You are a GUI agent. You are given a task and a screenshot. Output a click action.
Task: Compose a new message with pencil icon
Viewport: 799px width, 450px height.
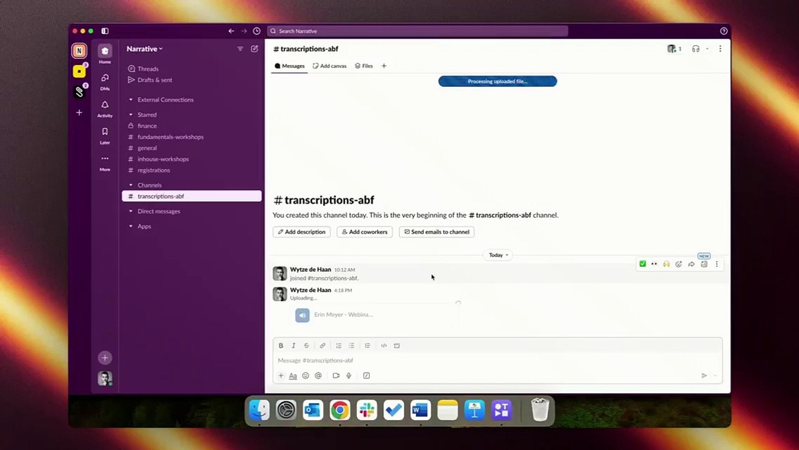pyautogui.click(x=254, y=49)
